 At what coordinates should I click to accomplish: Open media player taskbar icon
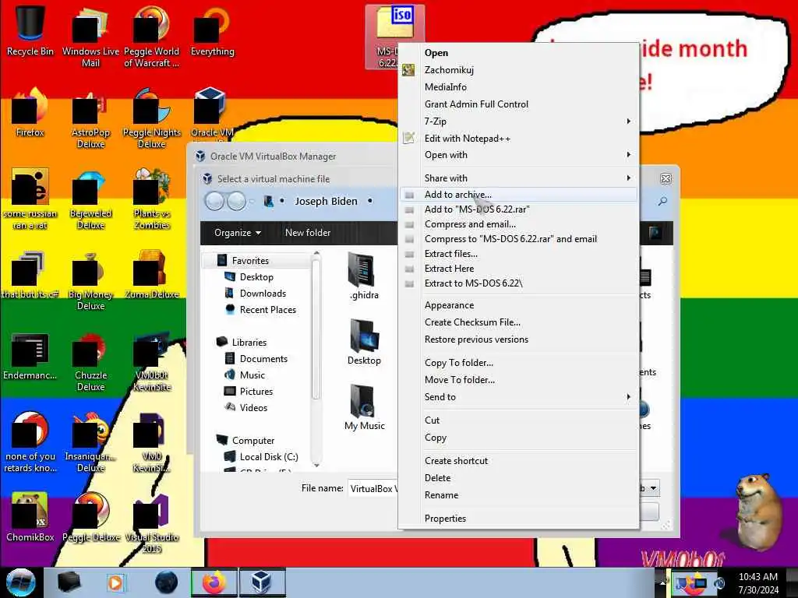click(115, 582)
